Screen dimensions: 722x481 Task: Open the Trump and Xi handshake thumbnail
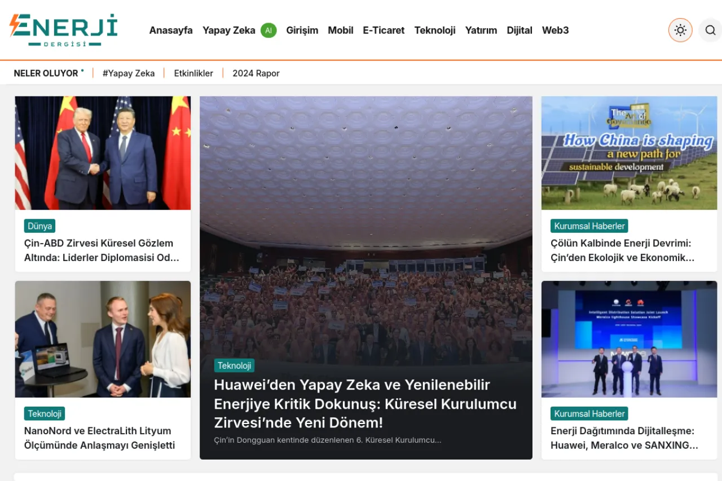click(x=103, y=153)
